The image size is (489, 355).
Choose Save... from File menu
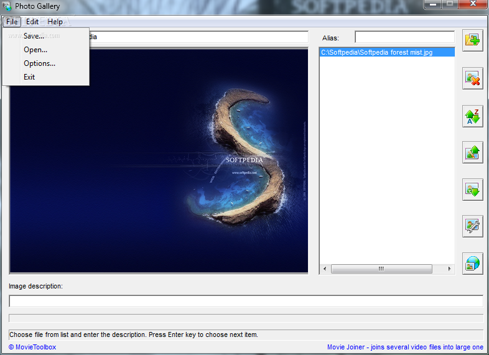point(46,36)
